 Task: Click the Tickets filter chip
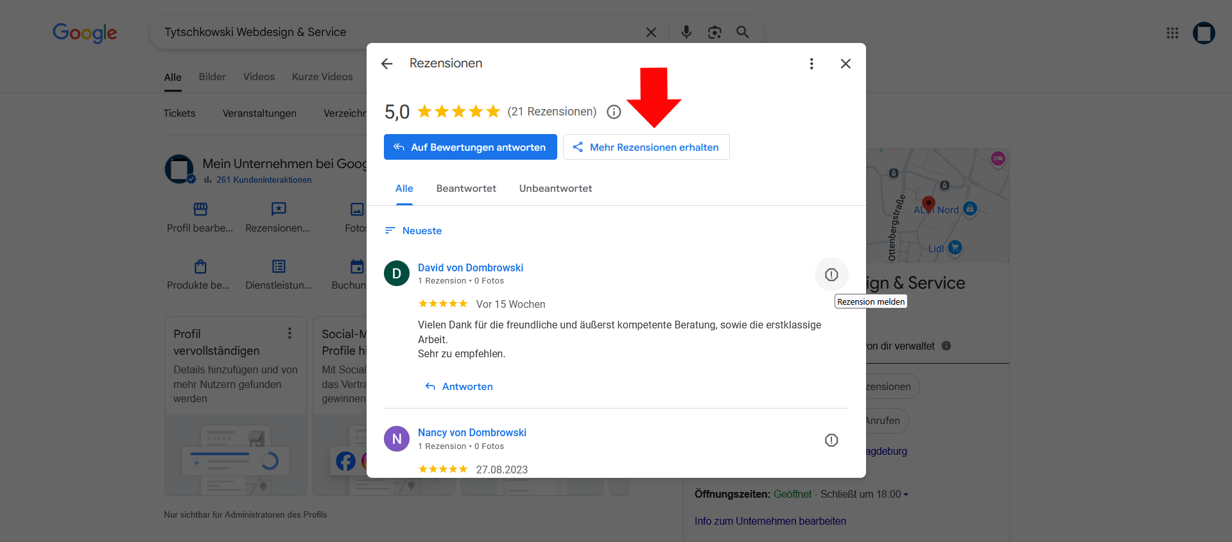[179, 114]
